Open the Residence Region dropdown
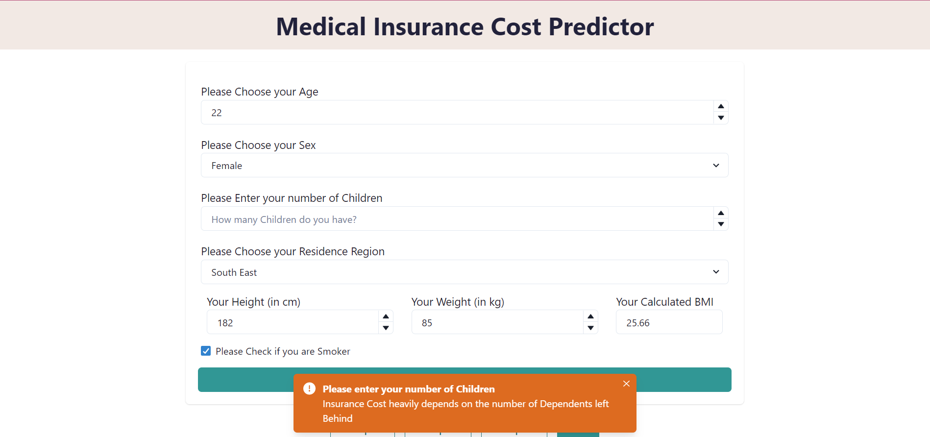 [465, 272]
